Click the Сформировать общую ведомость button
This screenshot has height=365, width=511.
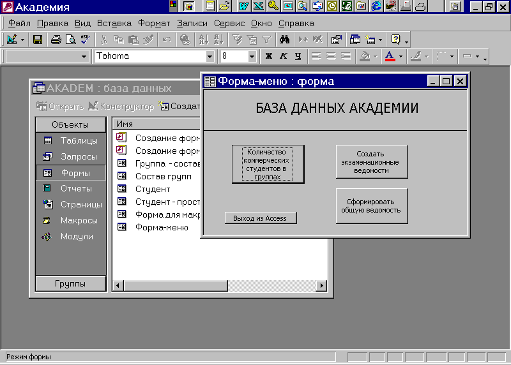372,205
